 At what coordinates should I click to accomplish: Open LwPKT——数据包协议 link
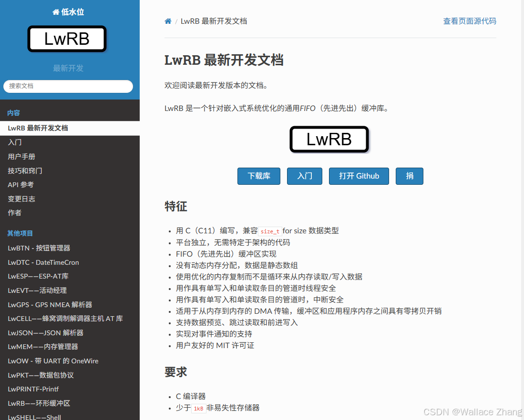coord(70,375)
